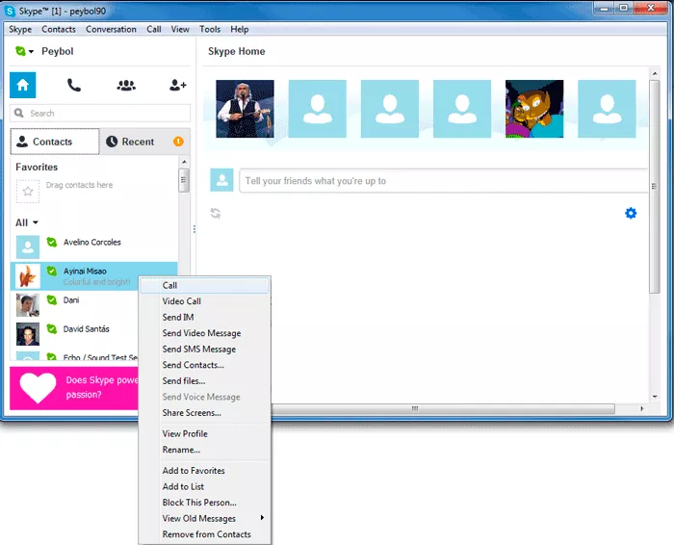This screenshot has width=674, height=545.
Task: Choose Rename... in the context menu
Action: pyautogui.click(x=205, y=450)
